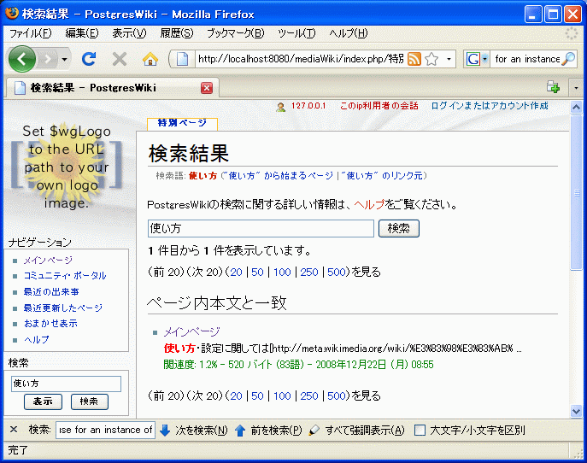Screen dimensions: 587x463
Task: Click ログインまたはアカウント作成 link
Action: point(490,106)
